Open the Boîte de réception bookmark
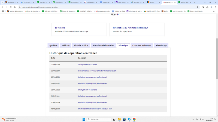This screenshot has width=218, height=122. coord(32,11)
